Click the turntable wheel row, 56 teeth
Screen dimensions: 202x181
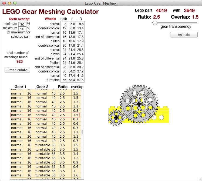click(65, 80)
